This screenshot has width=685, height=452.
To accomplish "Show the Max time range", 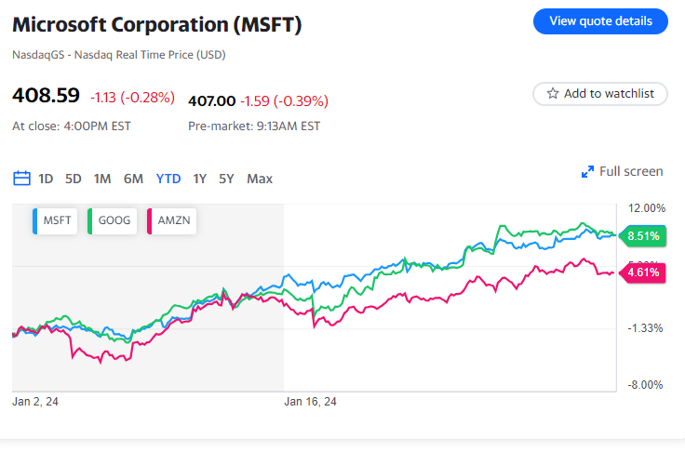I will pos(260,179).
